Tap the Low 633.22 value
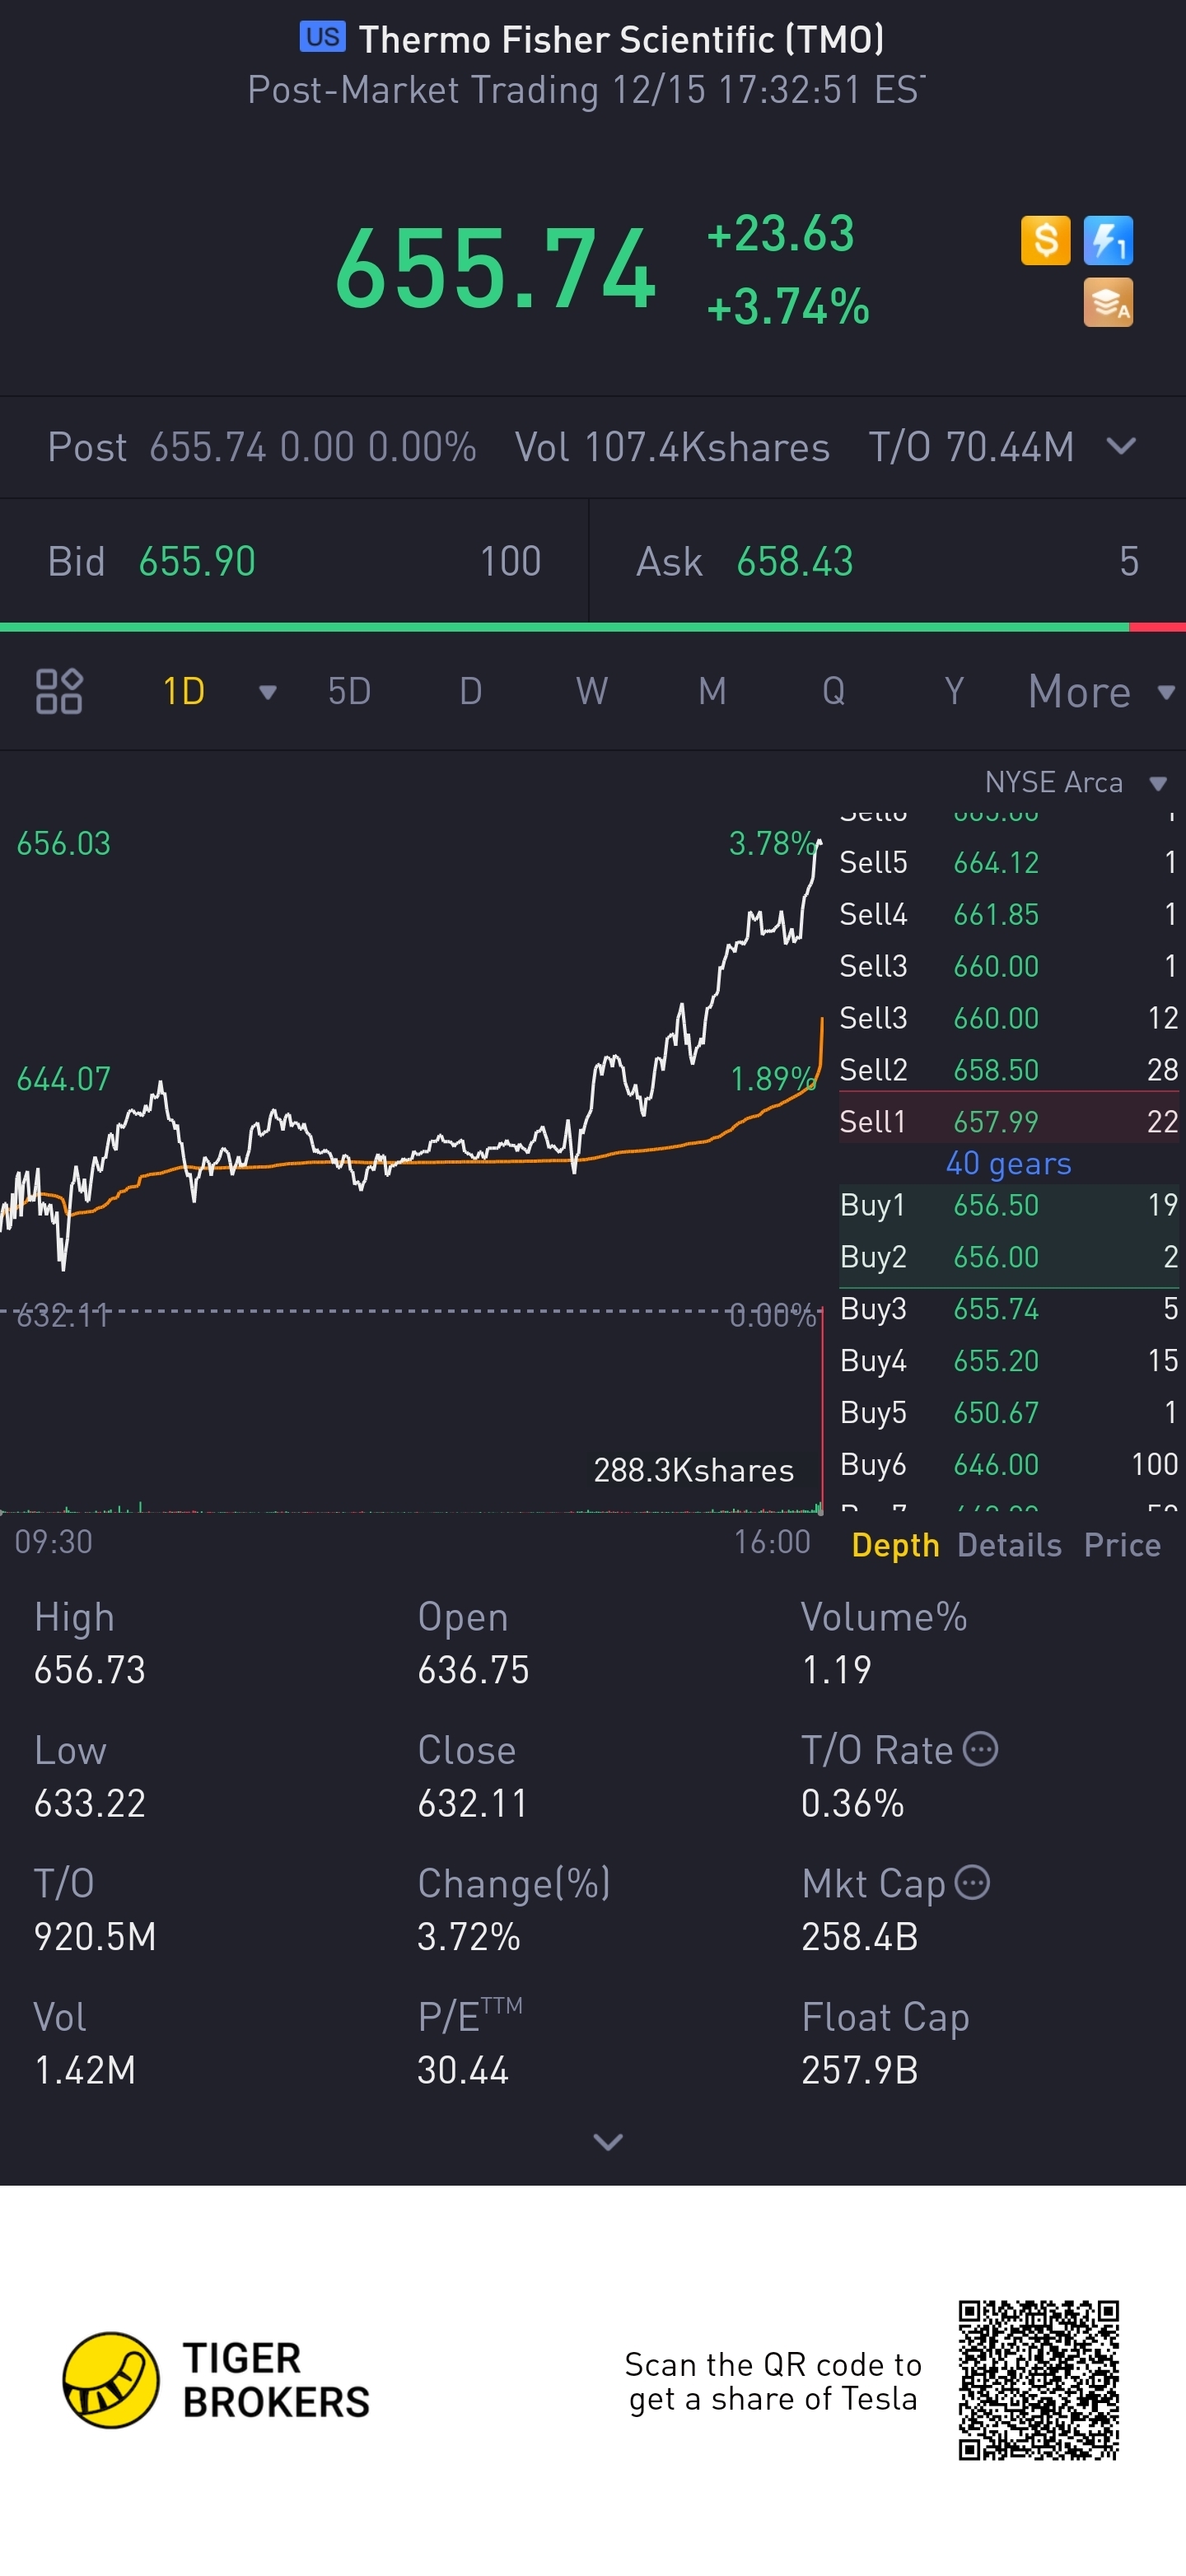 pos(90,1803)
